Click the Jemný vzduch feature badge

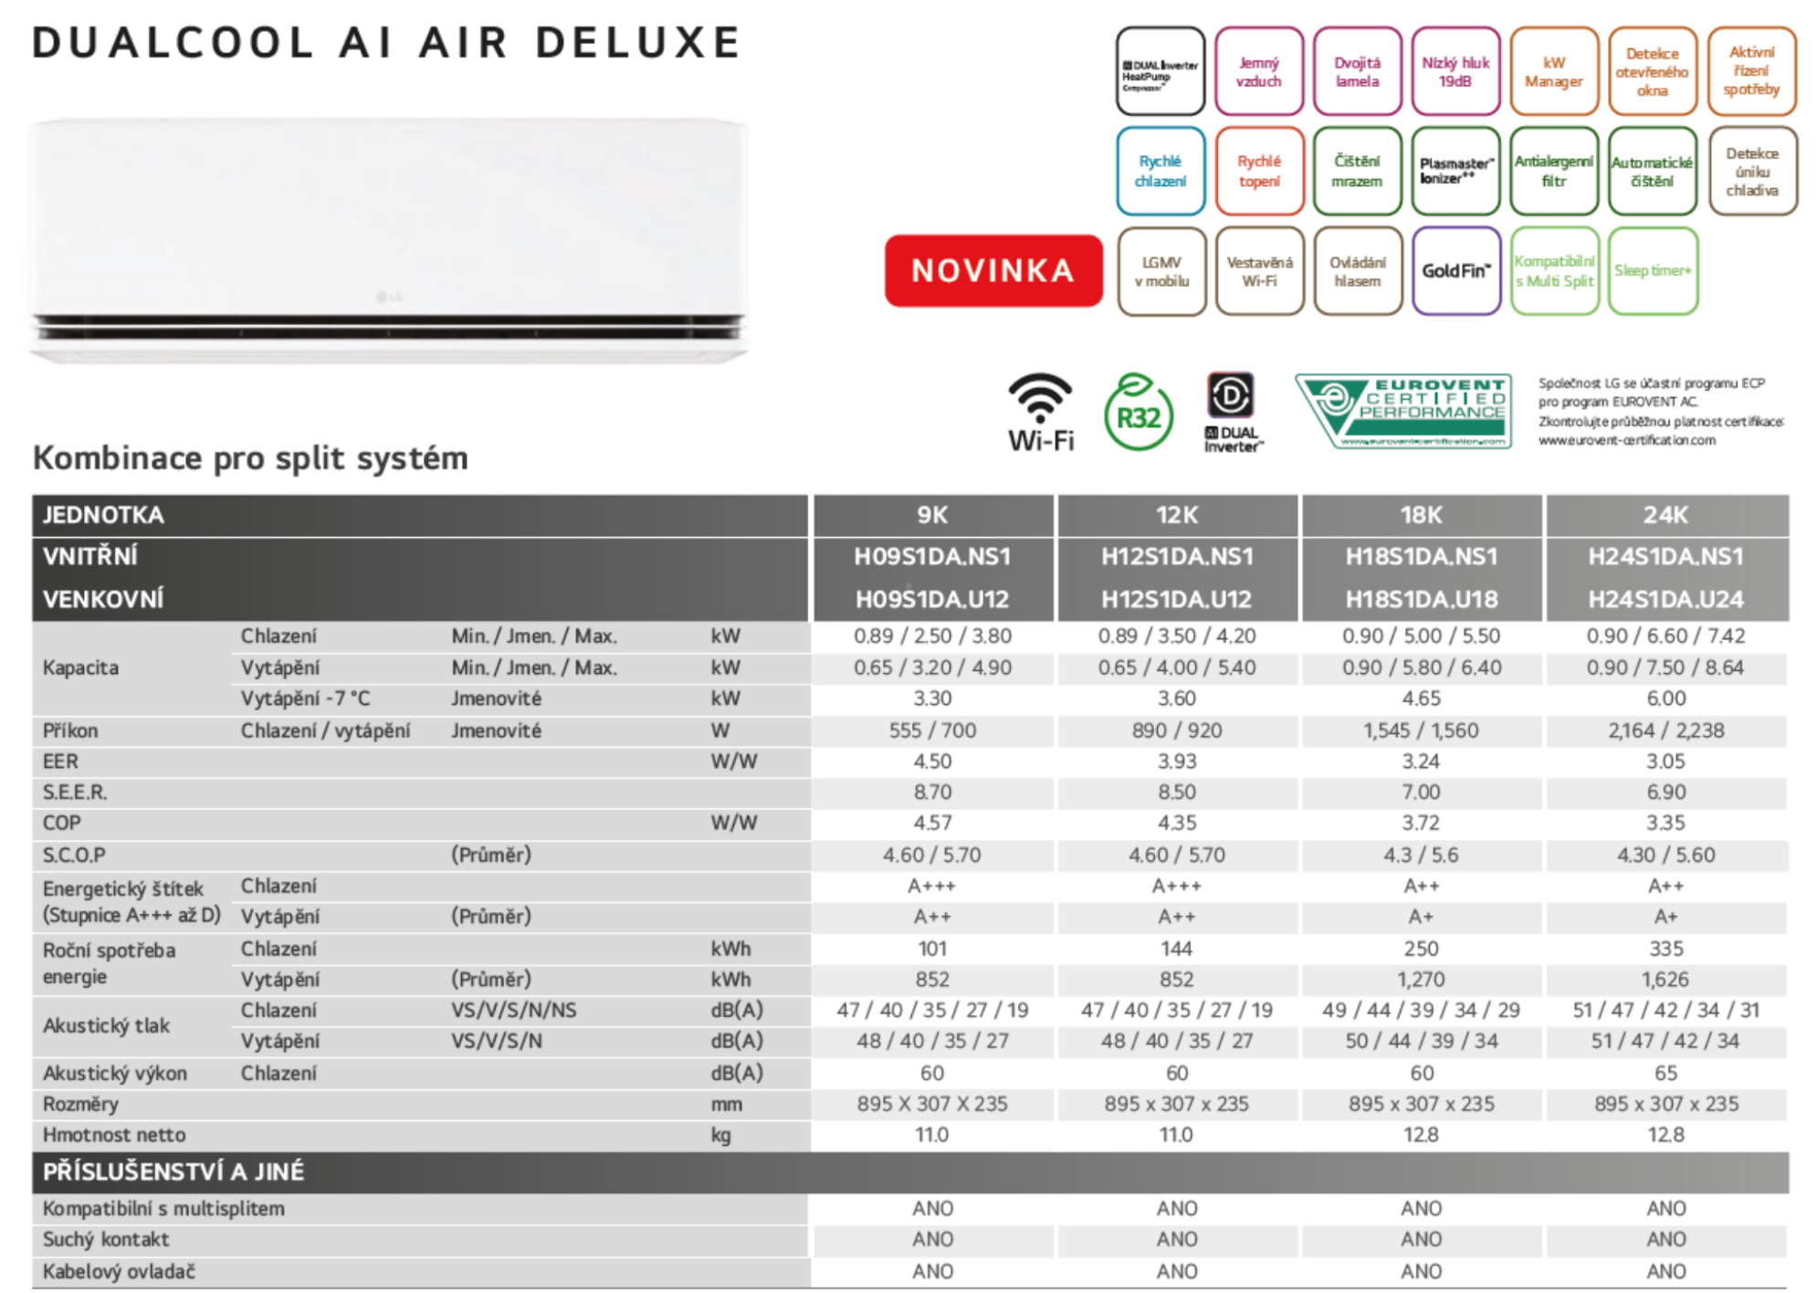pyautogui.click(x=1258, y=71)
